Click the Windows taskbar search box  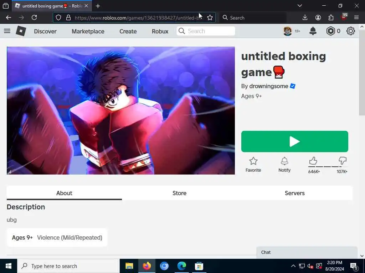pos(68,266)
